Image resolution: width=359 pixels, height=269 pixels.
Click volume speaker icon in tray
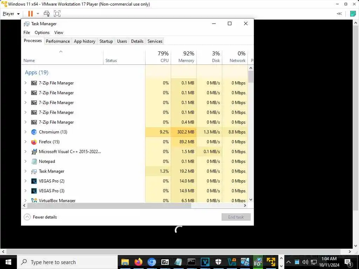[305, 262]
